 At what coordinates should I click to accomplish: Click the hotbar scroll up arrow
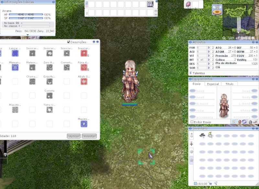pyautogui.click(x=156, y=11)
